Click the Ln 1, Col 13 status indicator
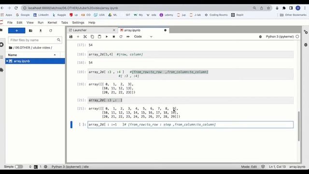This screenshot has height=174, width=309. point(277,167)
